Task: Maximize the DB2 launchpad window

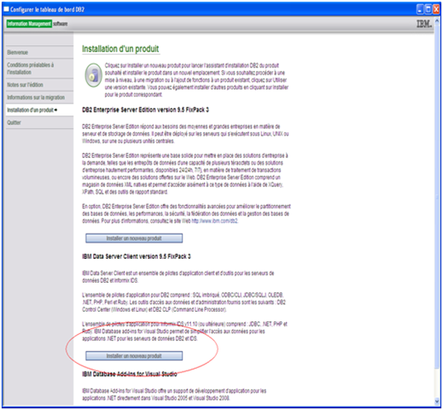Action: click(428, 9)
